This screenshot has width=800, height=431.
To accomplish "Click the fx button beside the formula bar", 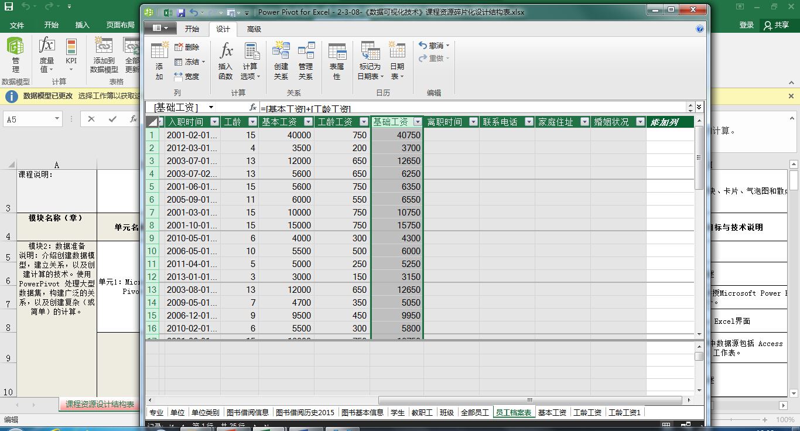I will click(253, 108).
